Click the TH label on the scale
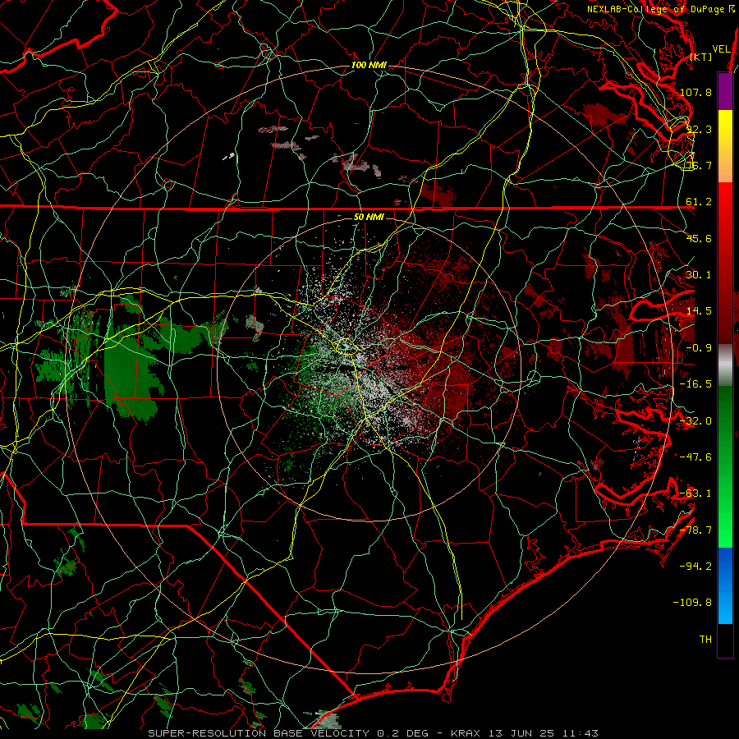The image size is (739, 739). (705, 640)
